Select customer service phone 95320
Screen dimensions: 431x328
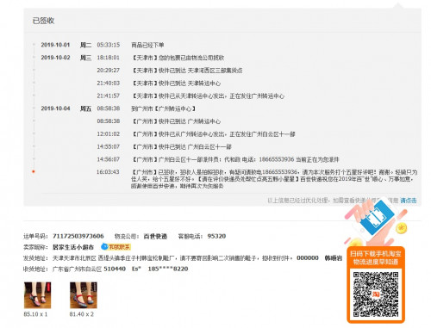click(216, 236)
